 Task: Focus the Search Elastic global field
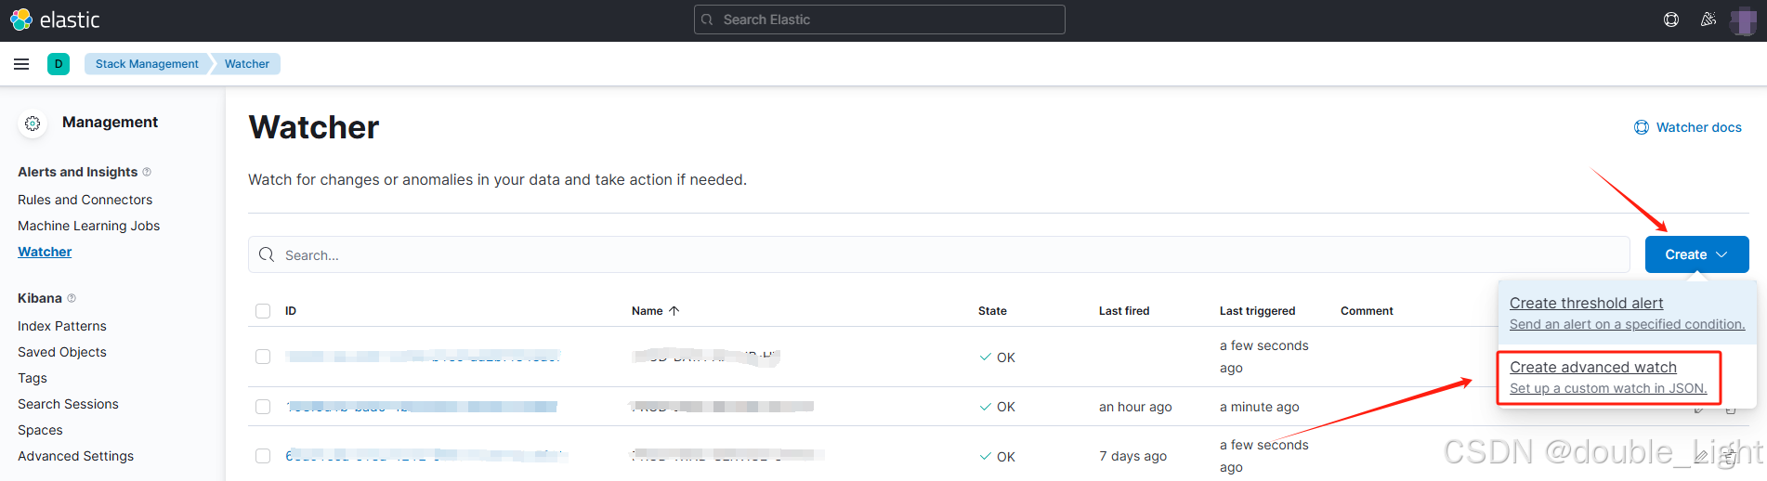pyautogui.click(x=879, y=19)
